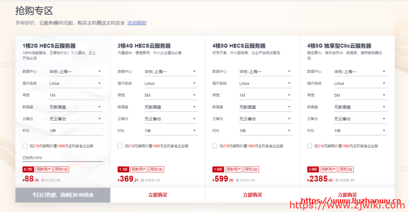408x212 pixels.
Task: Click the 省 ¥1255.66 savings text
Action: tap(51, 180)
